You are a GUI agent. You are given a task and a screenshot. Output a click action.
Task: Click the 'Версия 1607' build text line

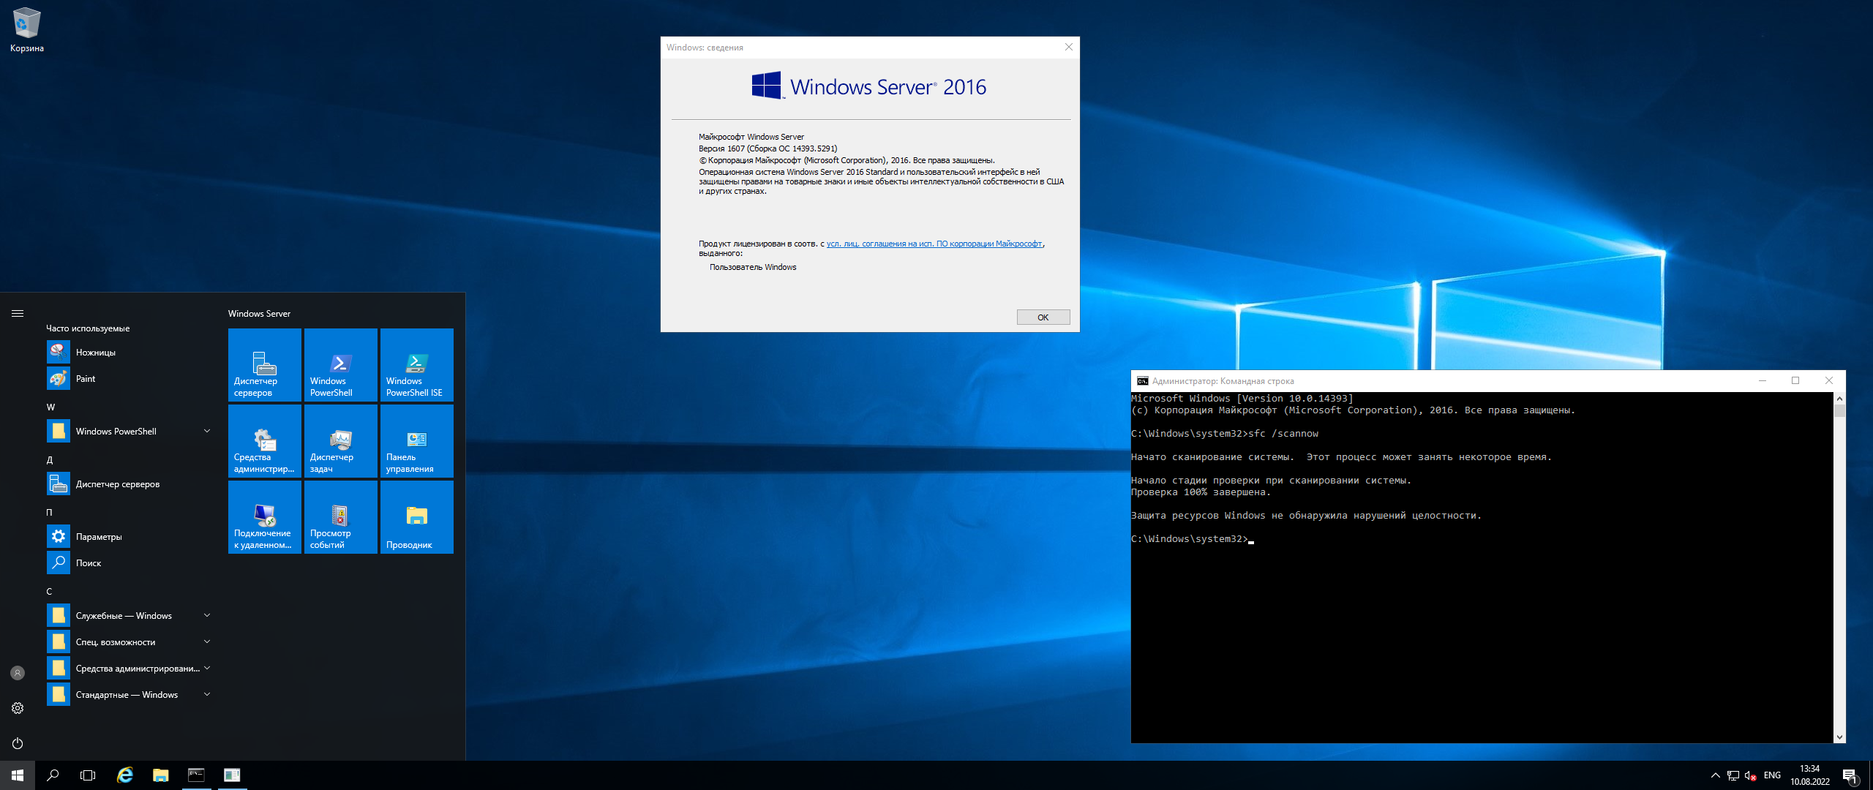point(767,148)
